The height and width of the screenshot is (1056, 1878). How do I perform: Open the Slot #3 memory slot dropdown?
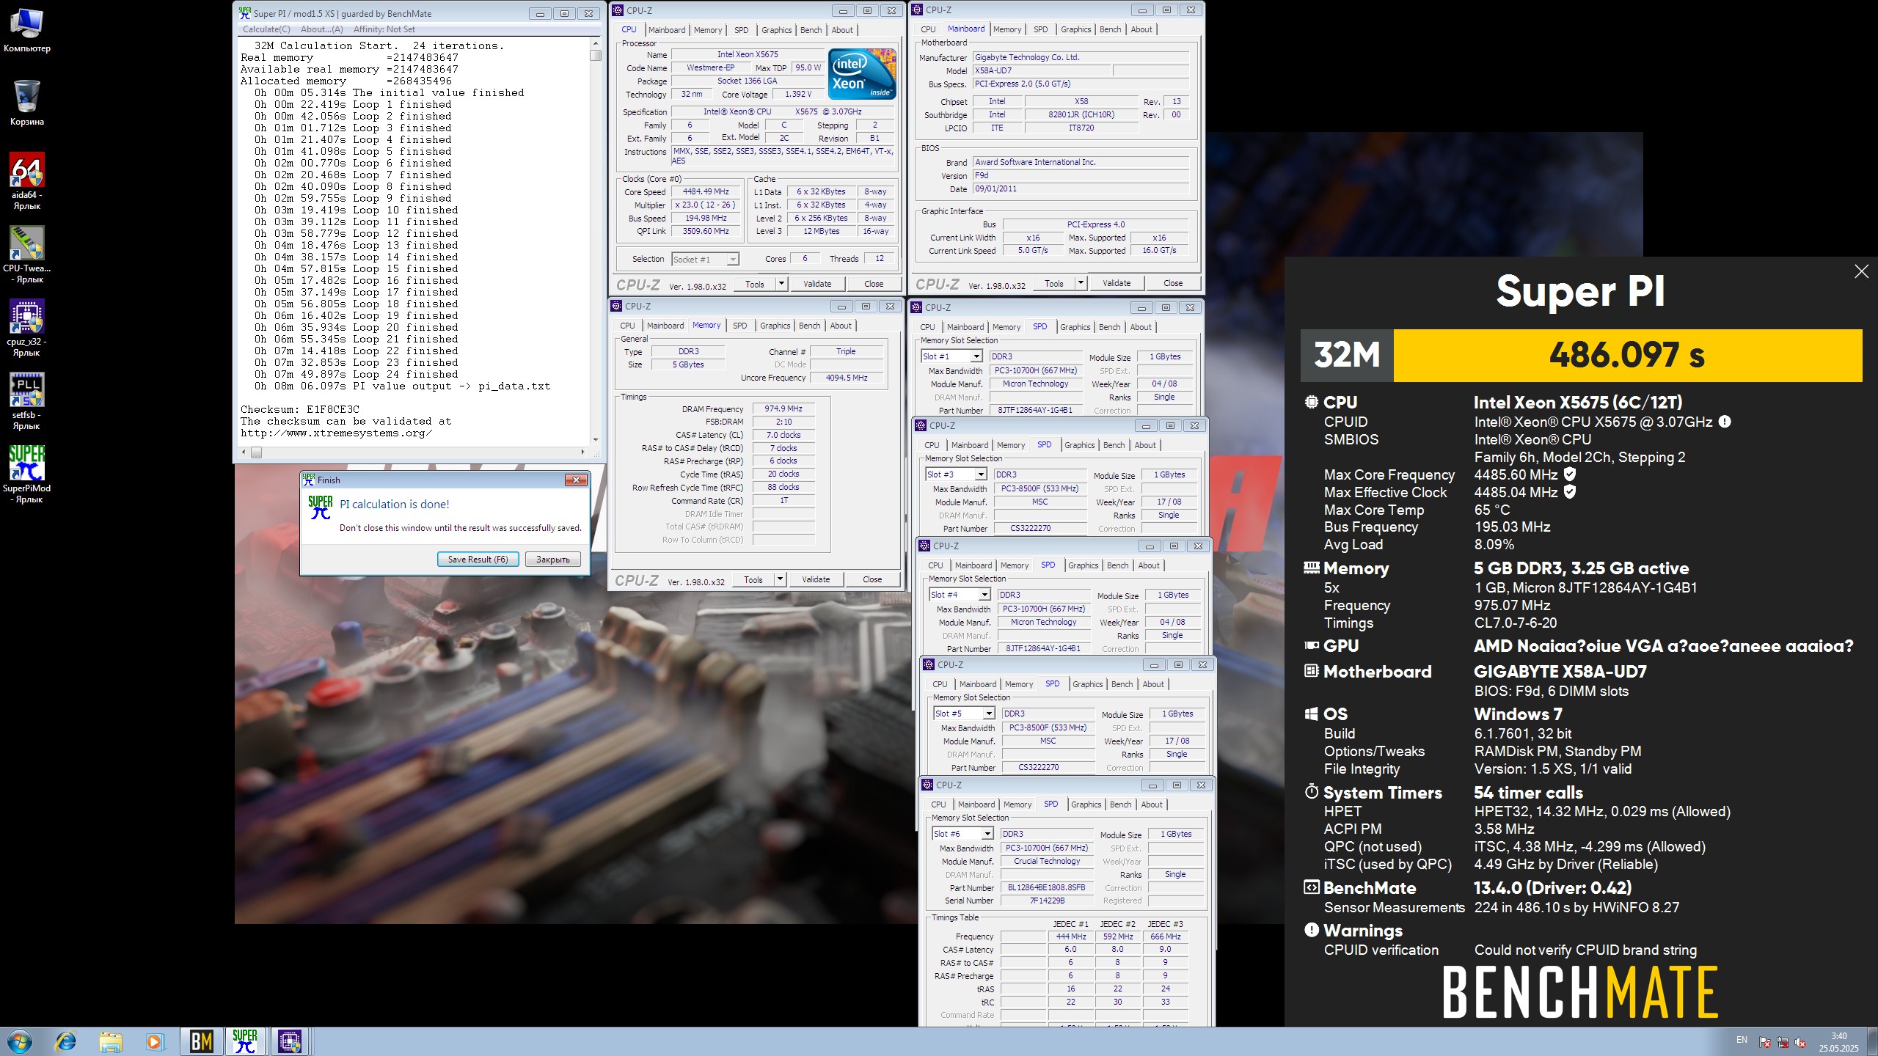[981, 474]
